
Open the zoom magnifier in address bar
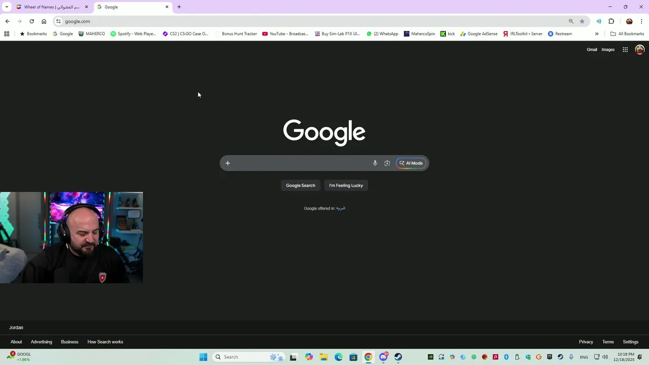(x=571, y=21)
